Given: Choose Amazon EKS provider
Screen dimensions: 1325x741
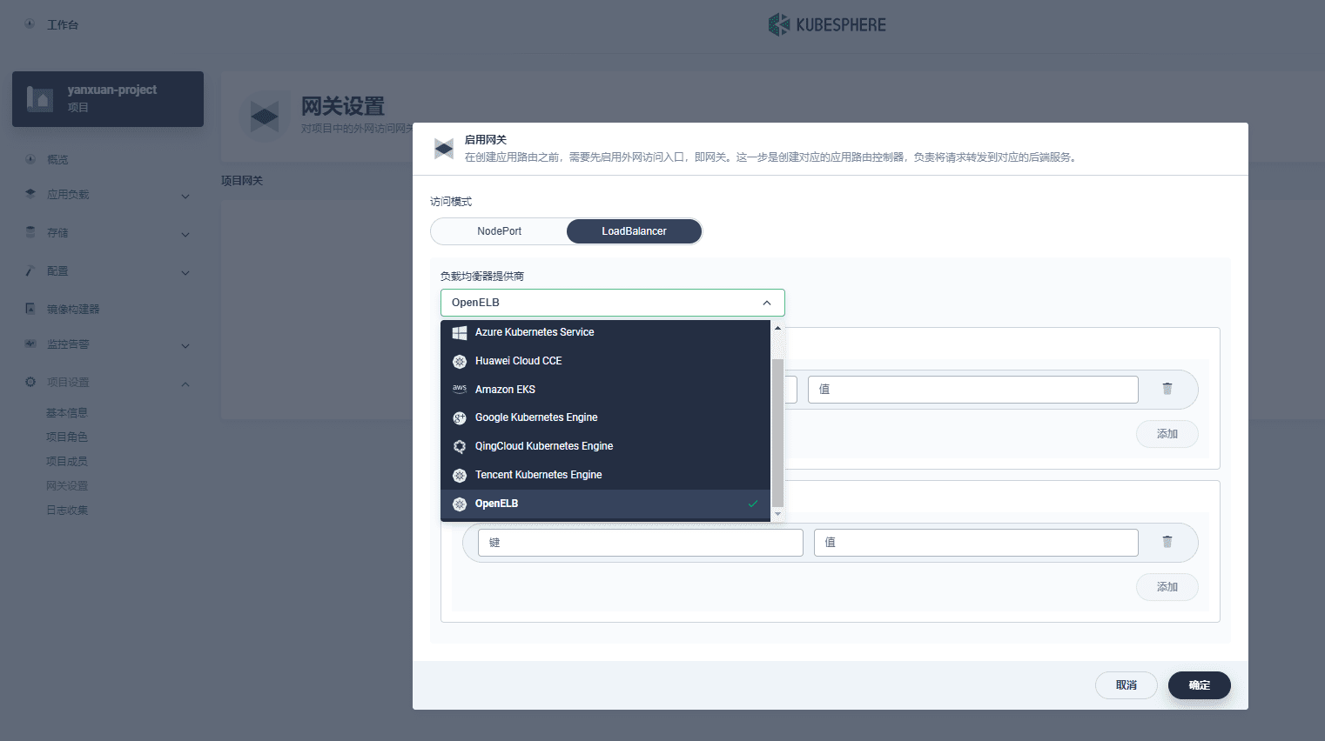Looking at the screenshot, I should point(606,390).
